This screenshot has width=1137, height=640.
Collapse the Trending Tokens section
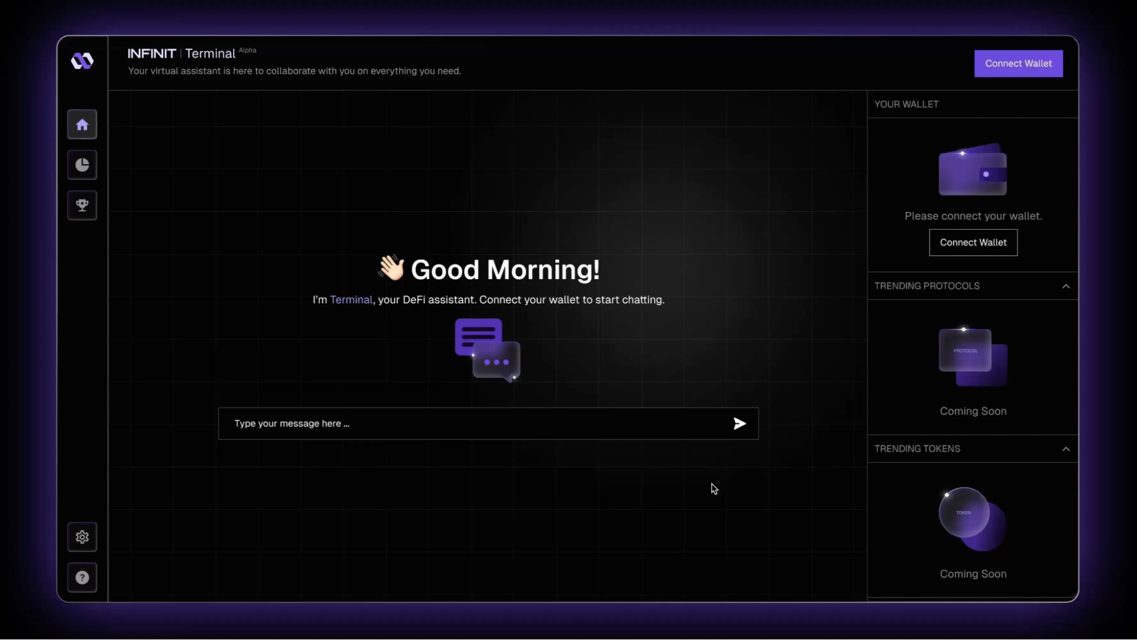(x=1066, y=449)
